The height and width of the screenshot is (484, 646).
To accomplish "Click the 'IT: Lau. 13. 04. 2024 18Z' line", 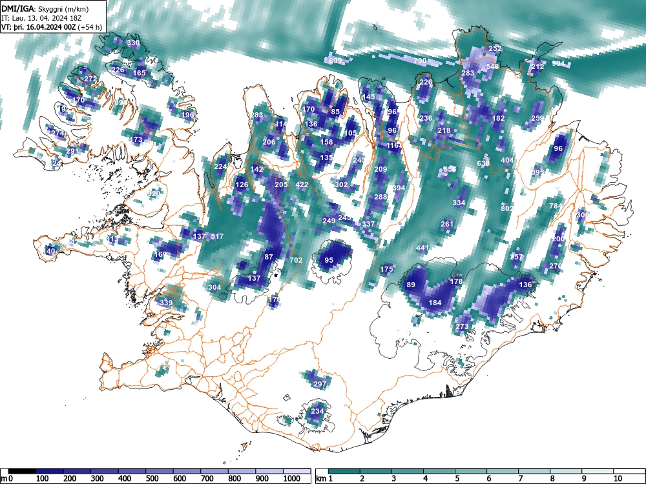I will click(41, 18).
